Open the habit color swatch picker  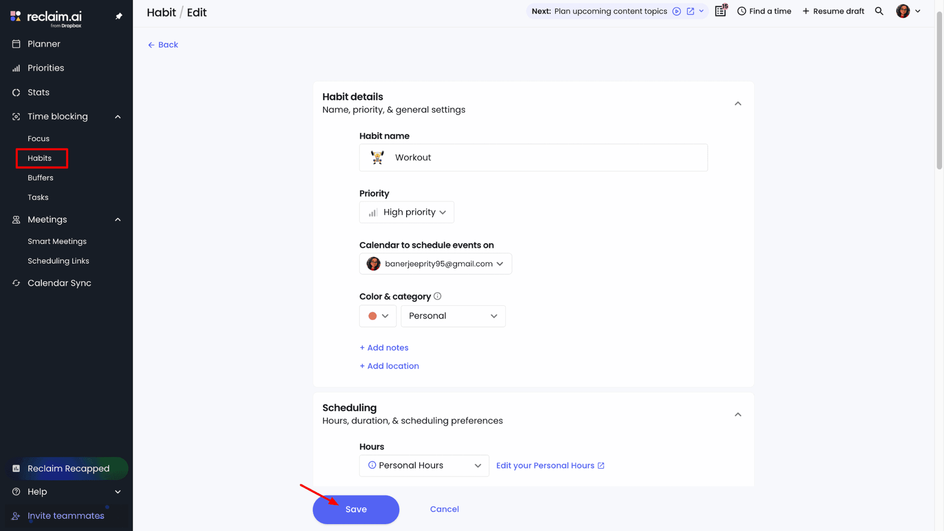pyautogui.click(x=378, y=316)
